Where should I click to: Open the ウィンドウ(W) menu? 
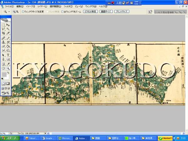tap(91, 7)
